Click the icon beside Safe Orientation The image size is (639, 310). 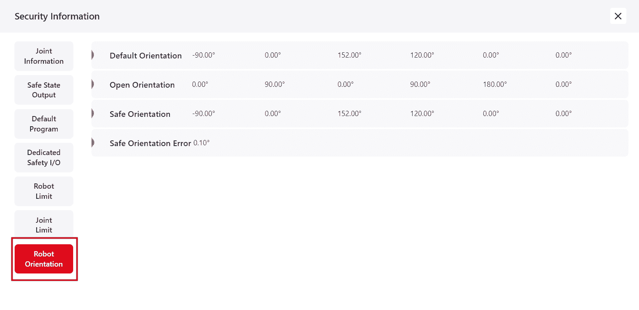pos(93,114)
